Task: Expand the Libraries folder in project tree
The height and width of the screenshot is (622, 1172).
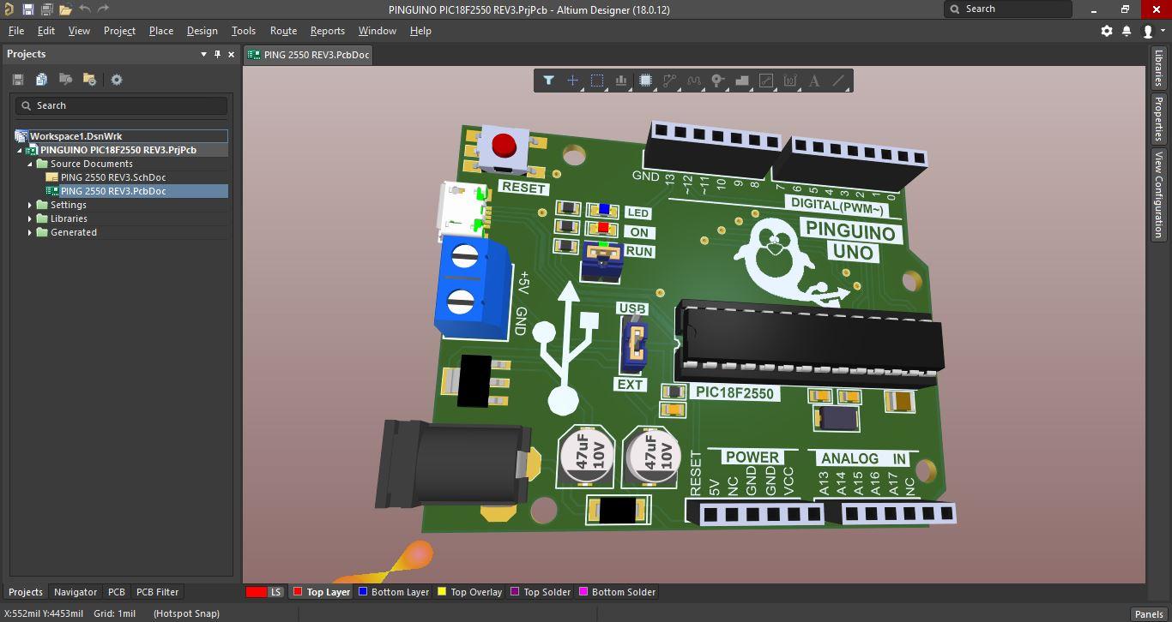Action: point(30,218)
